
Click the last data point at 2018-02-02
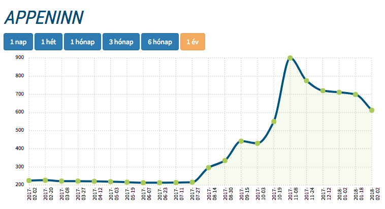click(372, 110)
